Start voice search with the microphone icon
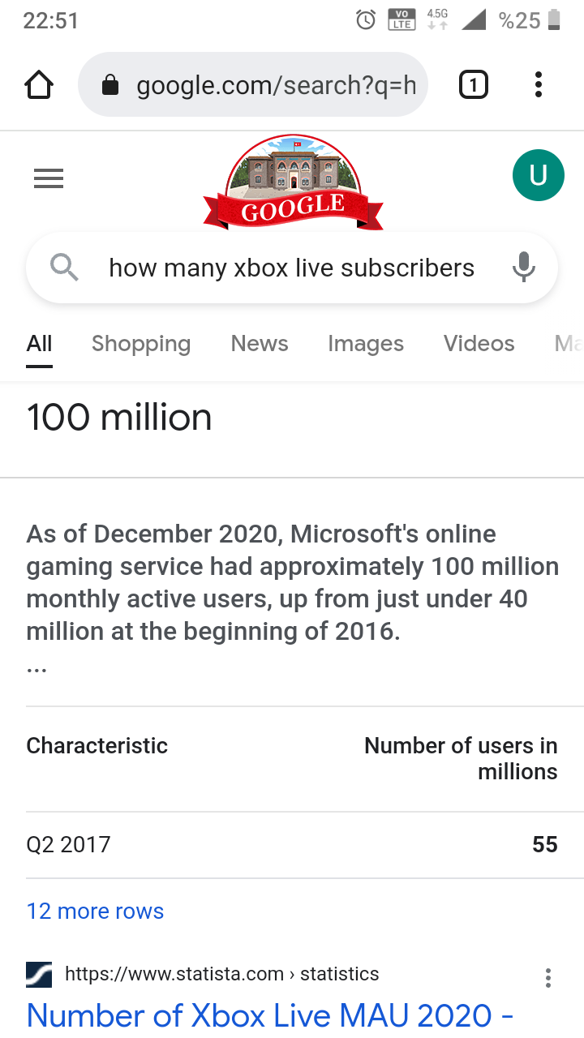Viewport: 584px width, 1038px height. coord(524,267)
